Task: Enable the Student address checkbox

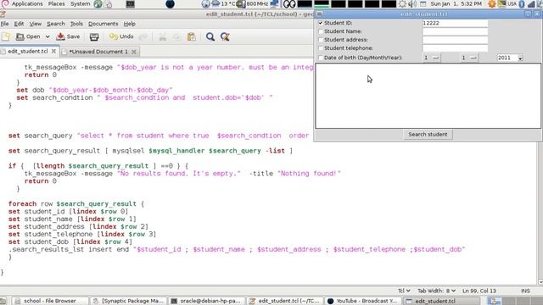Action: click(x=321, y=40)
